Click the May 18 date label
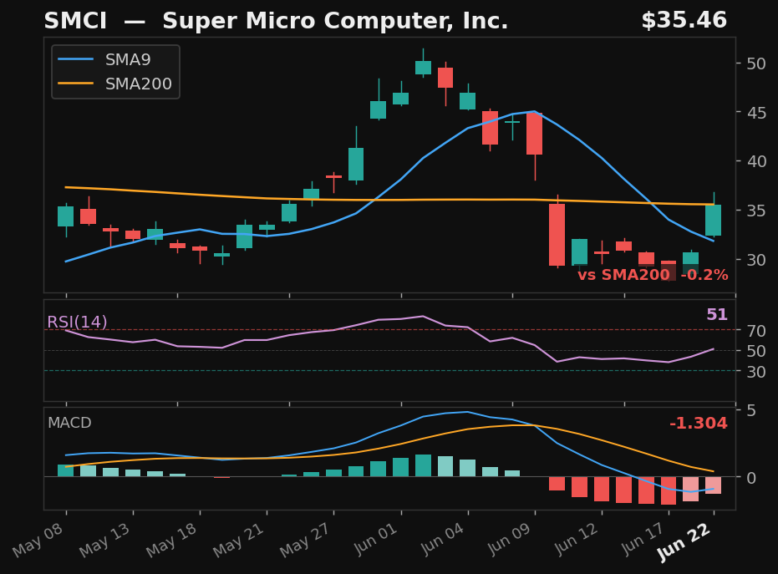Viewport: 778px width, 574px height. point(172,539)
